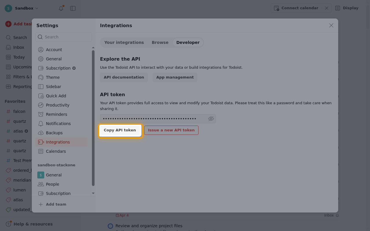Click the Productivity chart icon
This screenshot has height=231, width=370.
41,105
